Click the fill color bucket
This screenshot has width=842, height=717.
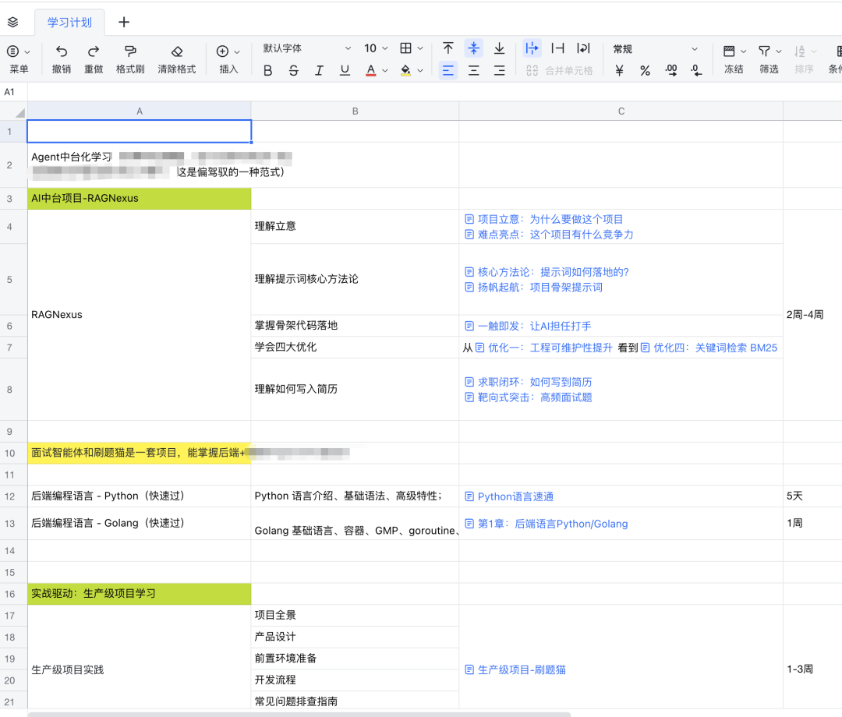(406, 70)
